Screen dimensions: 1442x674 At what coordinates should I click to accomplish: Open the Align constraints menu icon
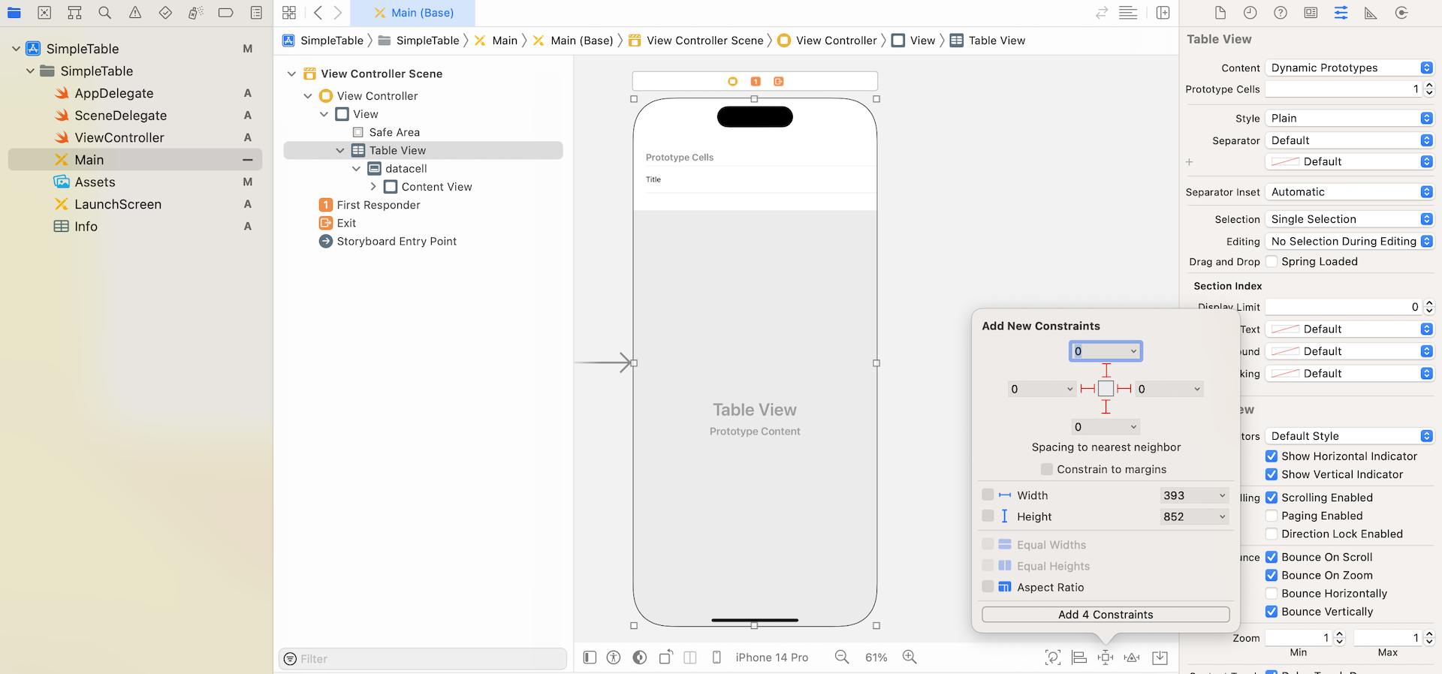coord(1079,657)
